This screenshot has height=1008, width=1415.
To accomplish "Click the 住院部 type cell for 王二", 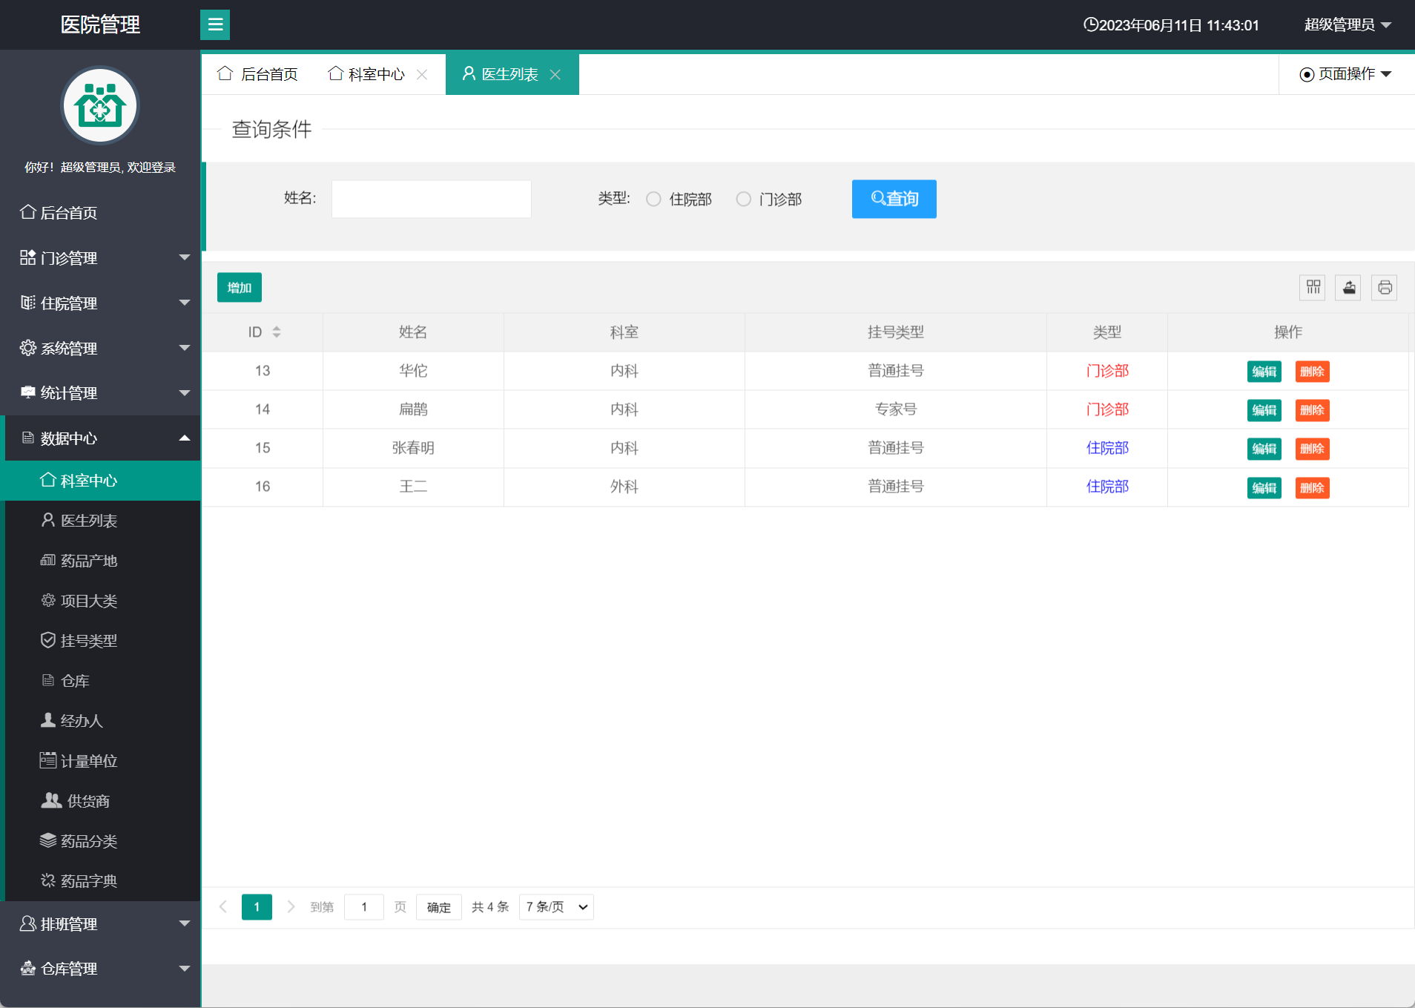I will [x=1107, y=487].
